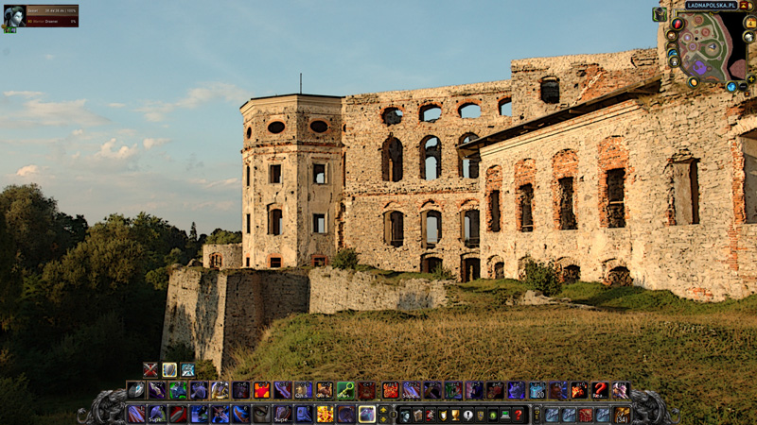Image resolution: width=757 pixels, height=425 pixels.
Task: Click the LADNAPOLSKA.PL zone name label
Action: (x=712, y=6)
